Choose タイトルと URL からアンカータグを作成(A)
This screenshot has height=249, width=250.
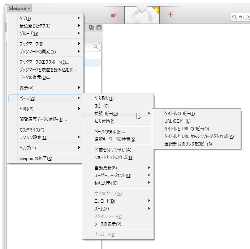click(197, 136)
